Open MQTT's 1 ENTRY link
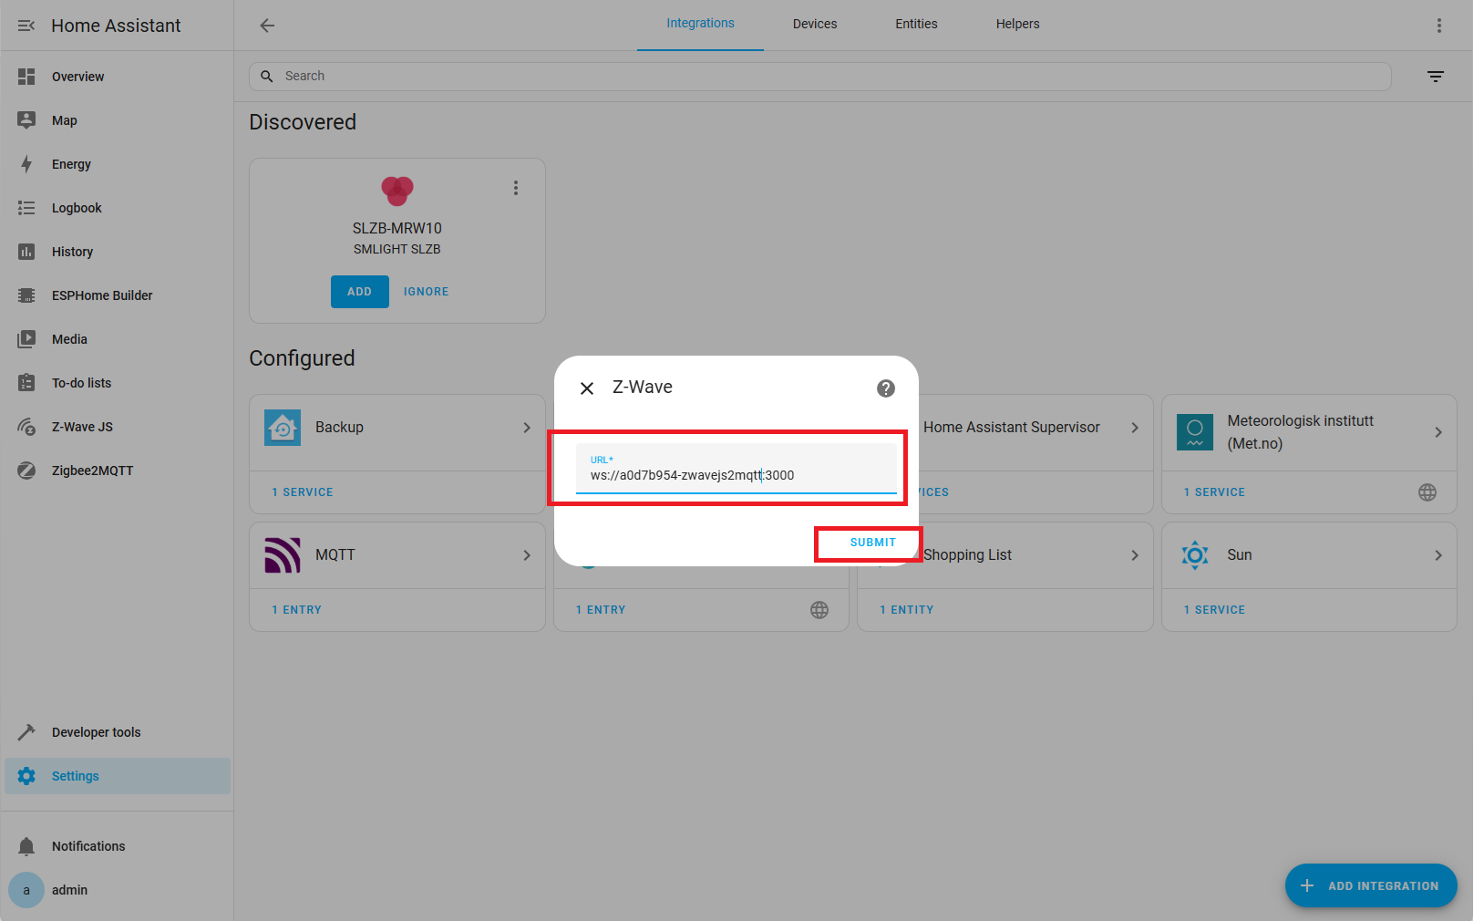 [296, 610]
